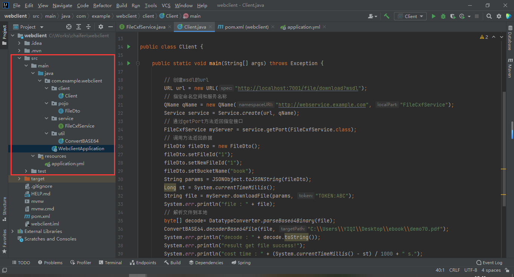Screen dimensions: 514x277
Task: Click the profiler run icon in the toolbar
Action: pos(462,16)
